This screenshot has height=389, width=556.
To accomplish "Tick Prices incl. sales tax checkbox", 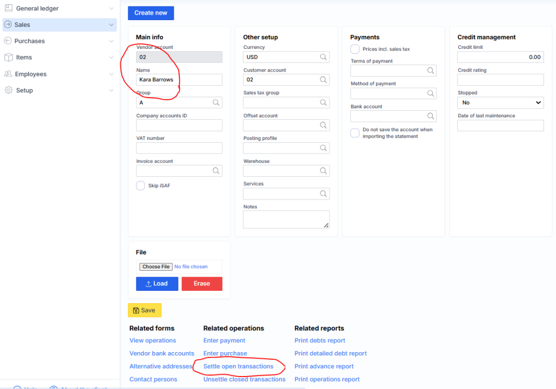I will click(355, 49).
